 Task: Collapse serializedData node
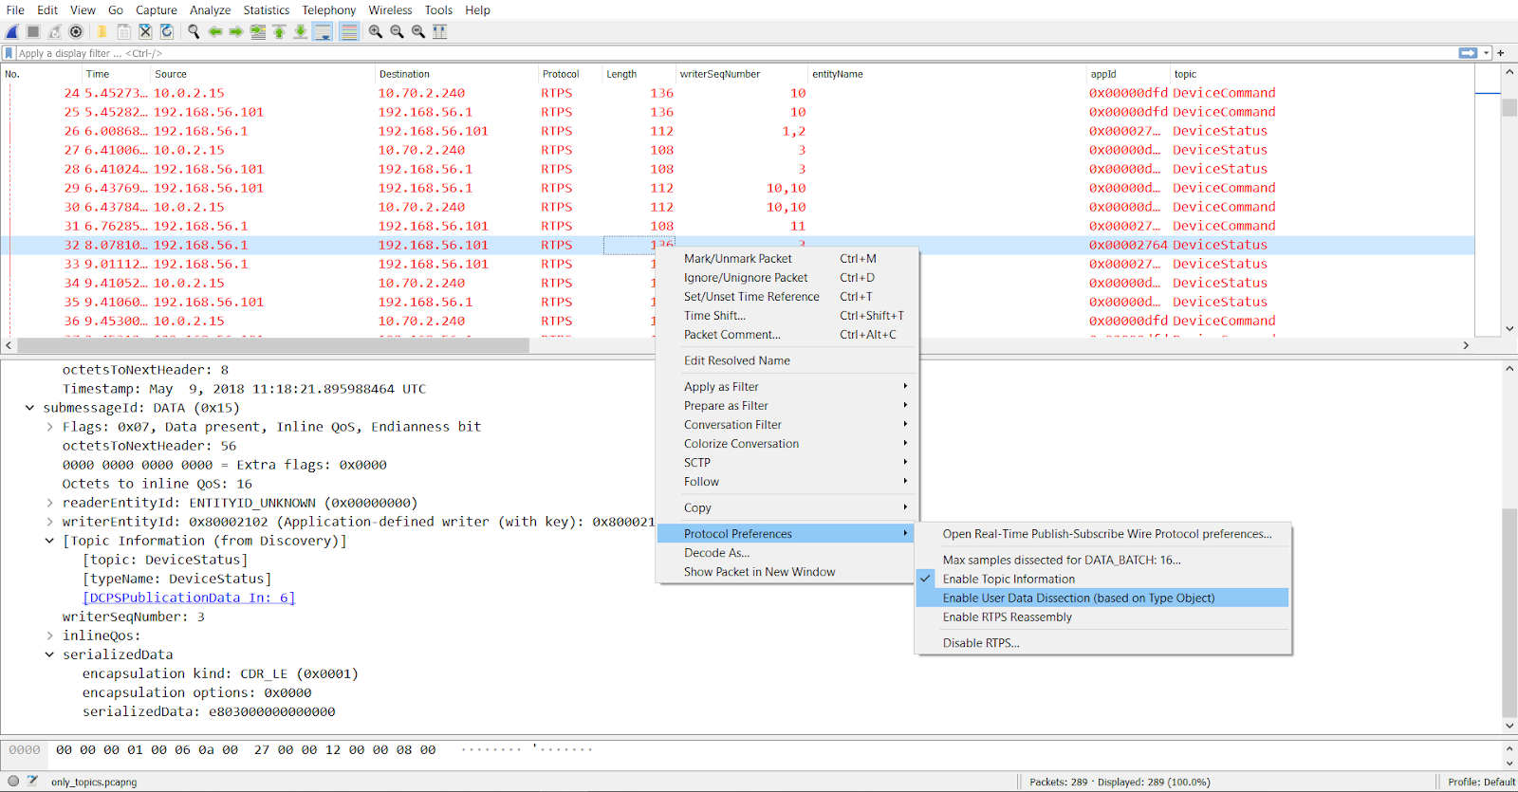[49, 654]
